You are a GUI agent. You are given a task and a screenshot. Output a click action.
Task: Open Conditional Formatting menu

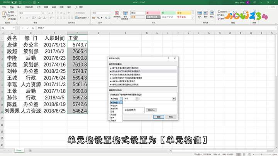[117, 15]
